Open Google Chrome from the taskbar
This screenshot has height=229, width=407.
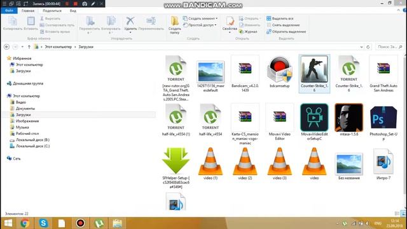(25, 223)
